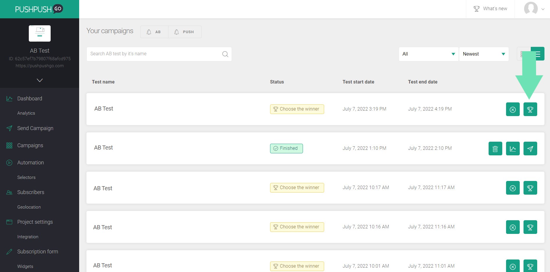550x272 pixels.
Task: Choose winner for test started 10:16 AM
Action: coord(530,227)
